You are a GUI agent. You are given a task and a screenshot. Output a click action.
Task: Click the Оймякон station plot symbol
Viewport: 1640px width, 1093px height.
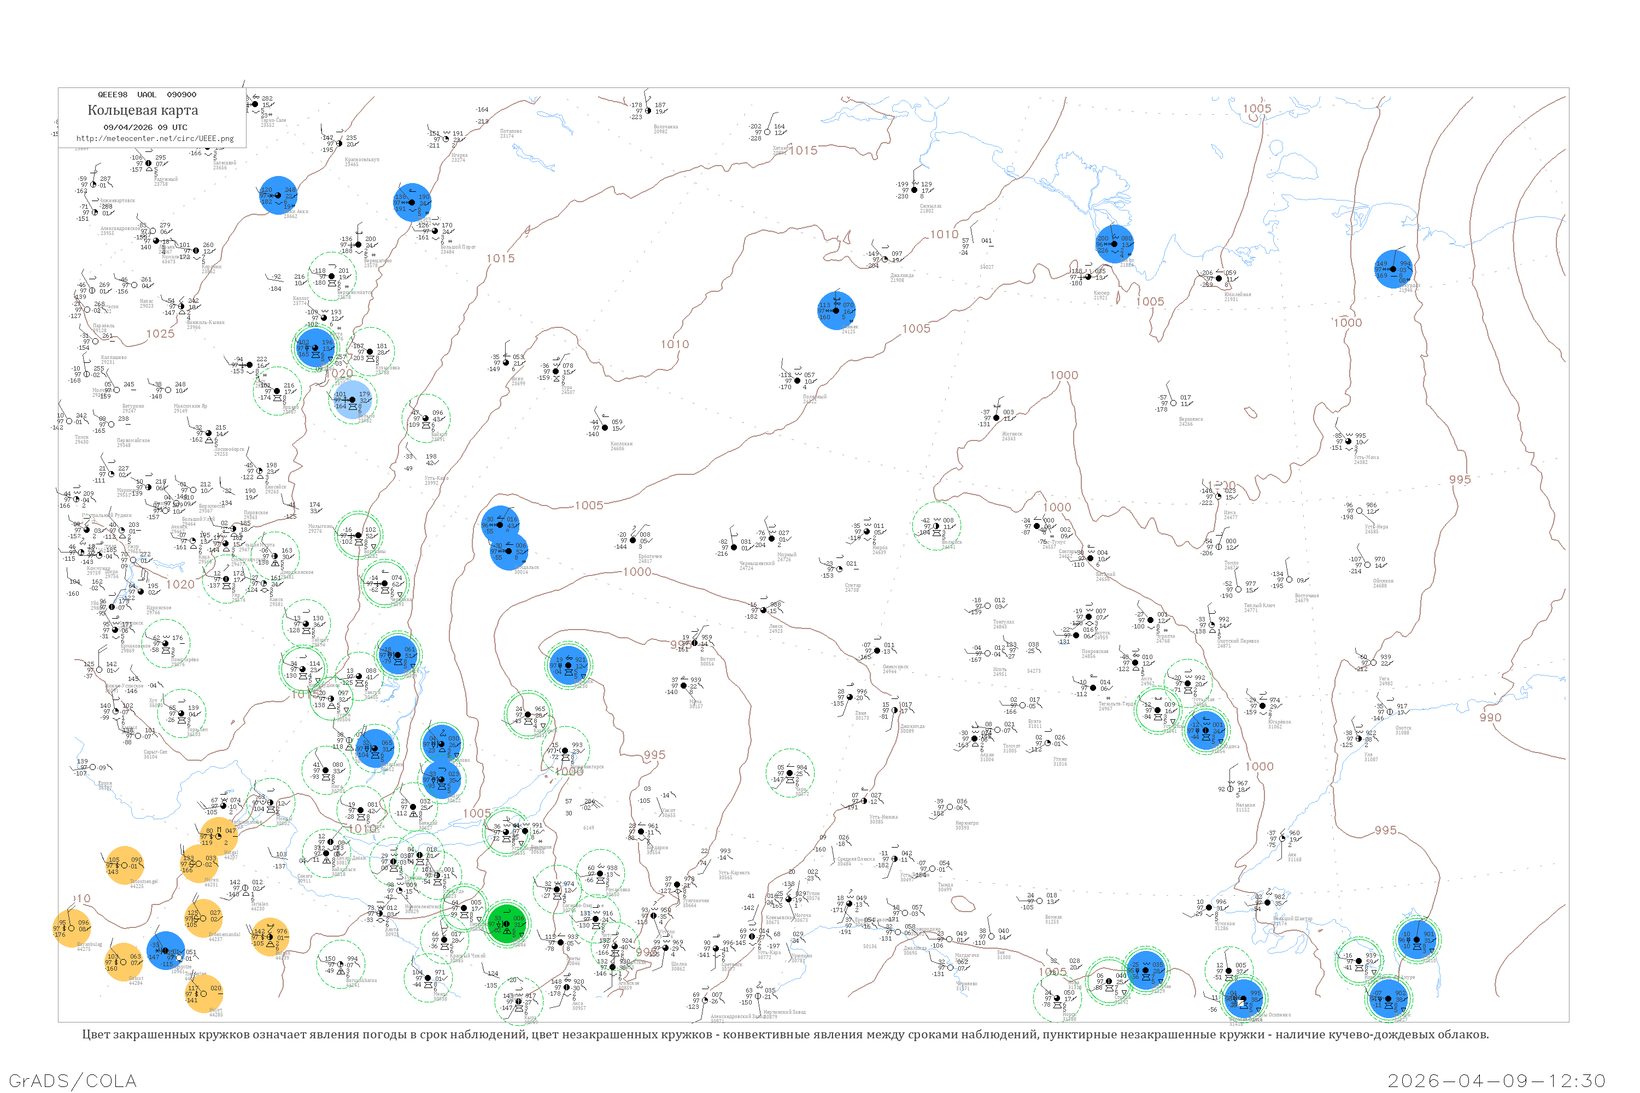pos(1367,565)
